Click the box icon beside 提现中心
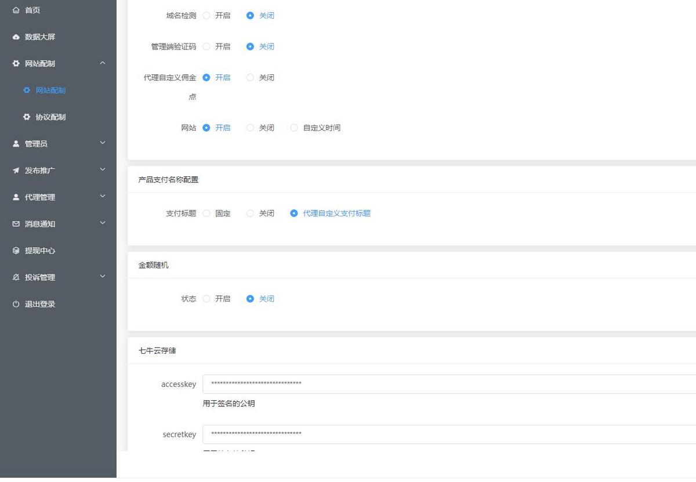The height and width of the screenshot is (482, 696). coord(16,251)
